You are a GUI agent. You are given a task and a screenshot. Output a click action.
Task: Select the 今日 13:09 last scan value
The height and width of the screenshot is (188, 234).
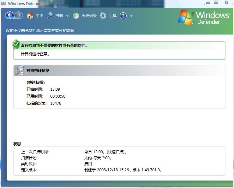point(105,152)
